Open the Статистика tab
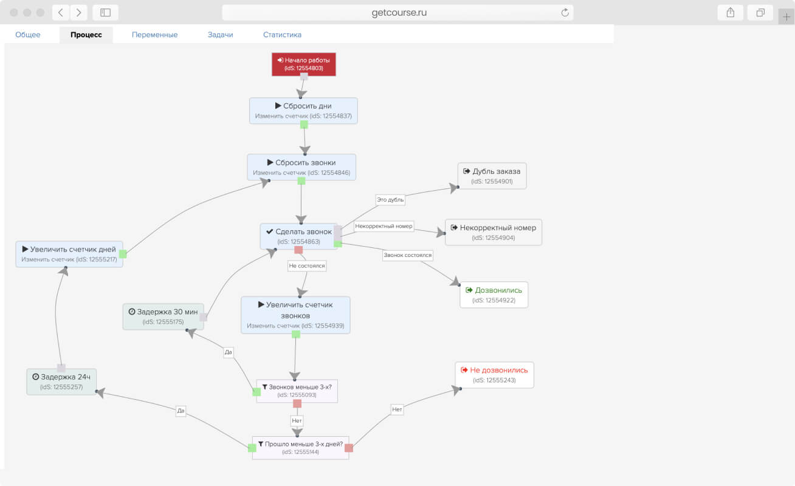The height and width of the screenshot is (486, 795). point(282,35)
